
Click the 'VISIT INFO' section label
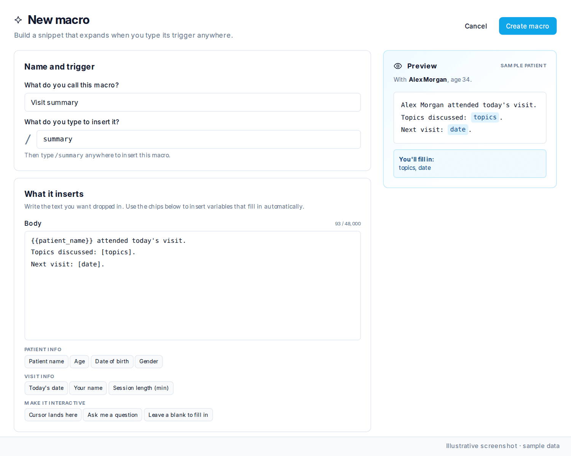pyautogui.click(x=39, y=377)
